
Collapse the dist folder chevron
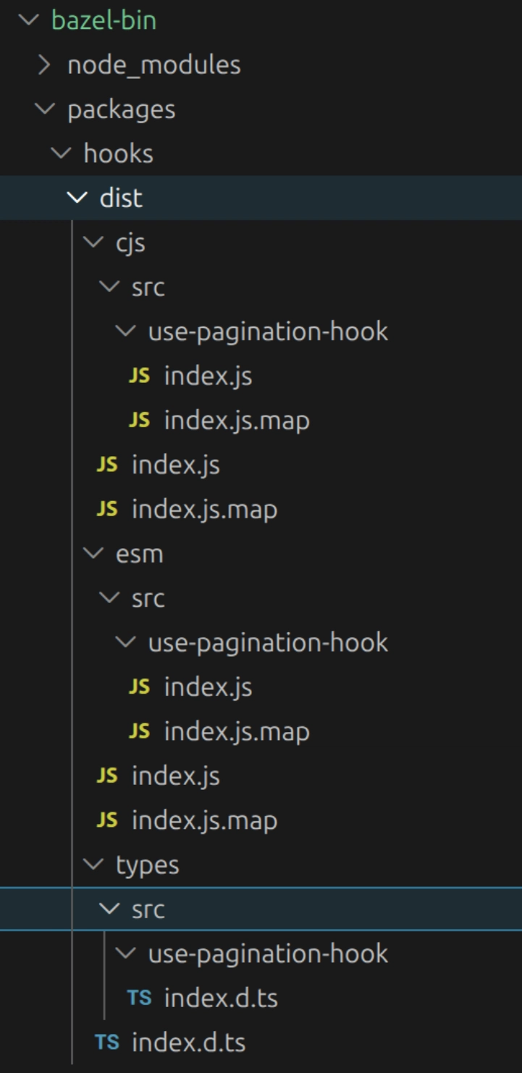(x=77, y=198)
